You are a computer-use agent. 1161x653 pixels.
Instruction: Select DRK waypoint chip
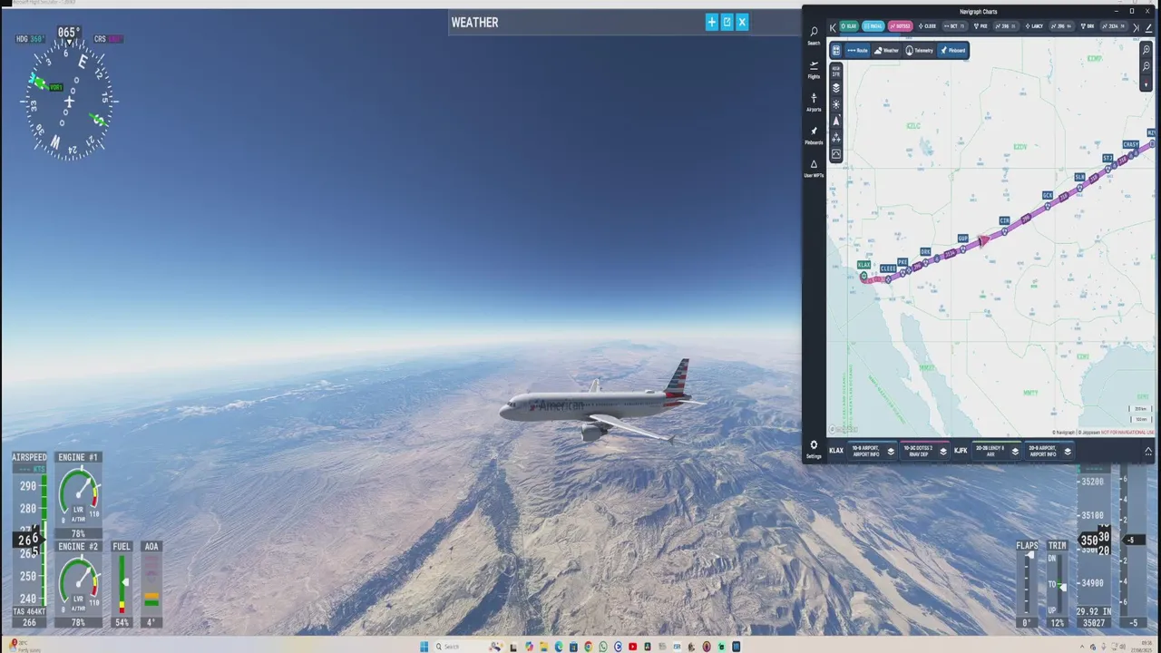[x=1087, y=26]
